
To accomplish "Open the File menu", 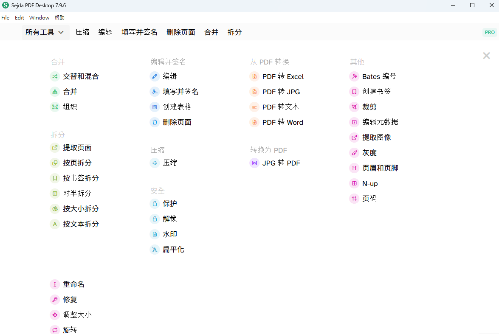I will coord(6,18).
